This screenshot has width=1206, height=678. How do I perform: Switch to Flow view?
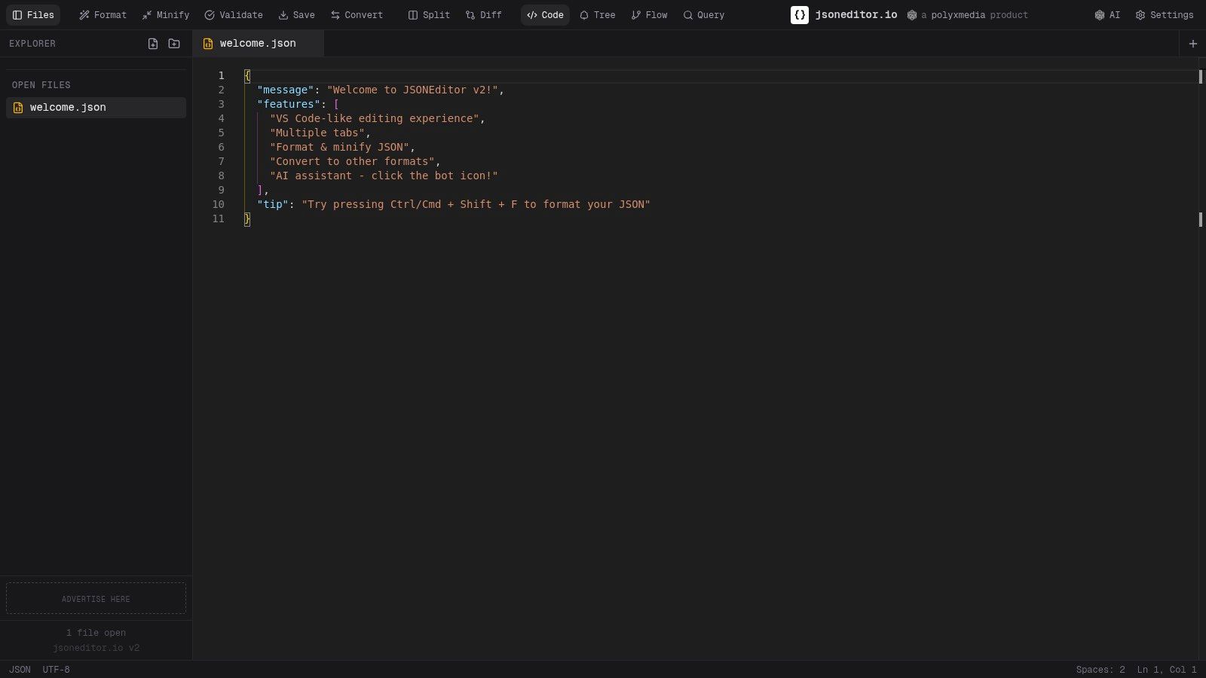[648, 15]
